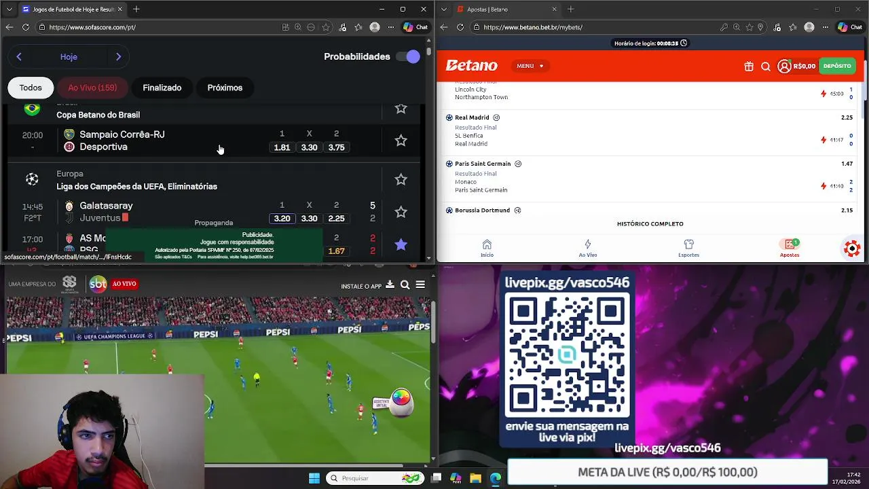Reload the Betano page

click(x=460, y=27)
